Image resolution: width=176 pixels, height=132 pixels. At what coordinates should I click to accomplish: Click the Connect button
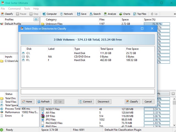(x=85, y=102)
